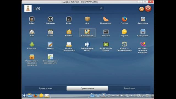Open KolourPaint
Screen dimensions: 176x99
[x=87, y=33]
